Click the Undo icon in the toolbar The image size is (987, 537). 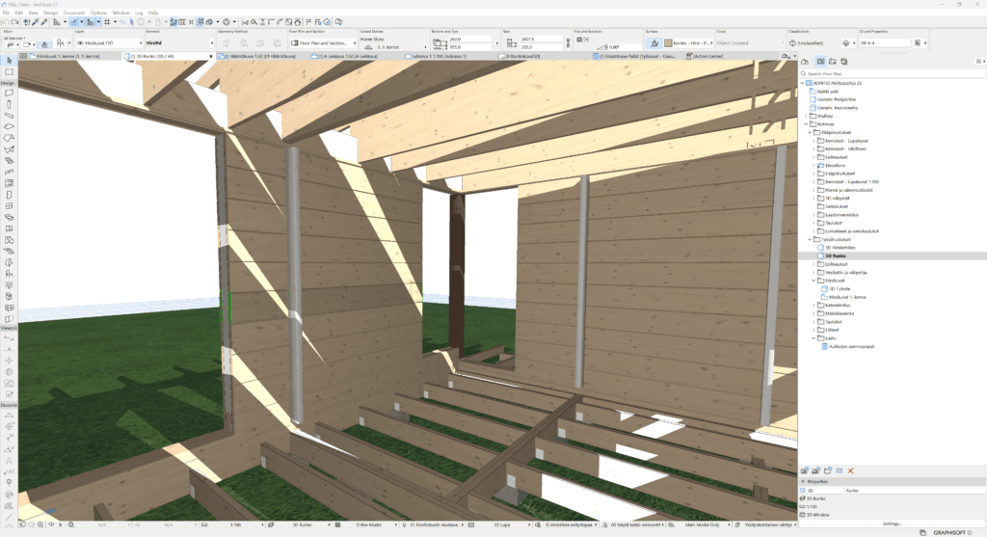pyautogui.click(x=8, y=21)
